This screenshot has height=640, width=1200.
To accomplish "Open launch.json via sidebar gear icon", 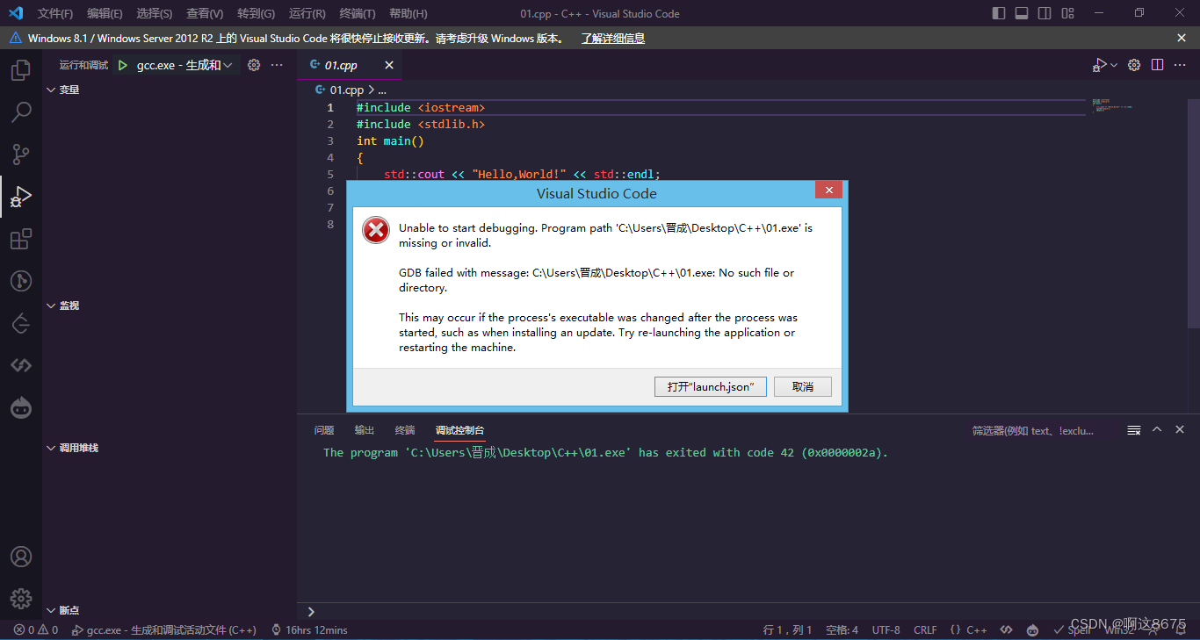I will 254,65.
